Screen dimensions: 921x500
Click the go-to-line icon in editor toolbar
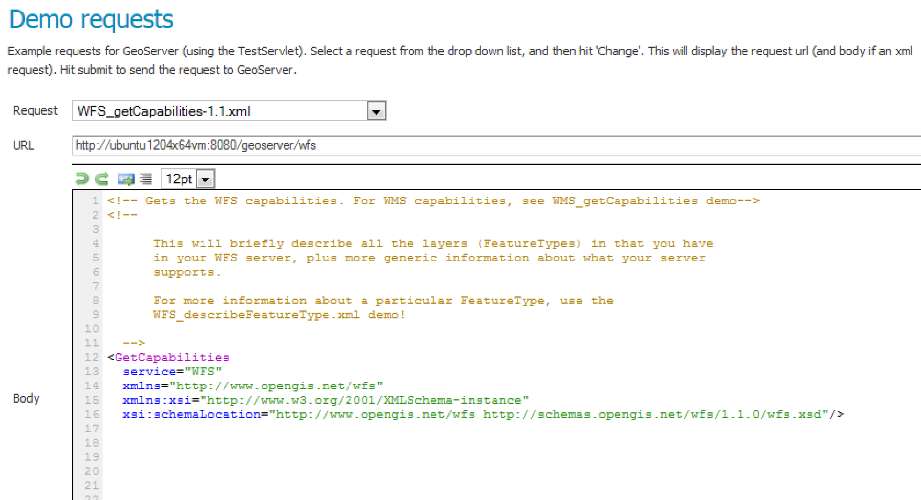(x=126, y=179)
